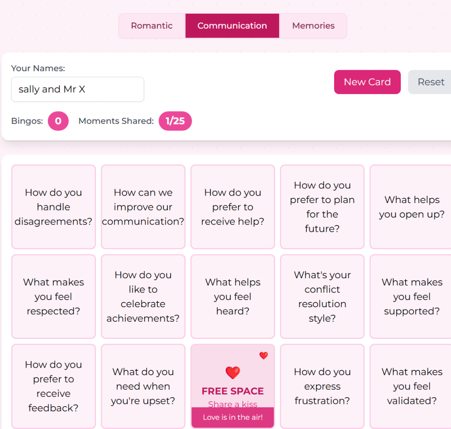Click the Bingos count badge

click(58, 121)
